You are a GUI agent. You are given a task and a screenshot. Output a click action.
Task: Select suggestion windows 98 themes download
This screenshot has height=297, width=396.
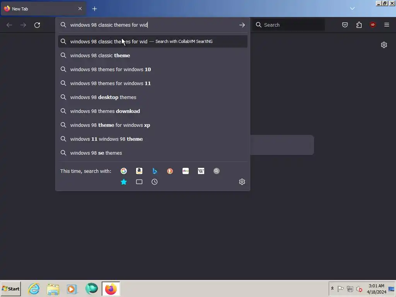click(153, 111)
